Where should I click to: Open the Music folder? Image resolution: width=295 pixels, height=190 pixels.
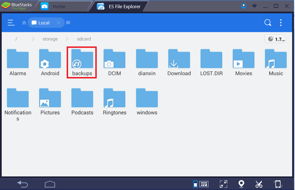[276, 63]
